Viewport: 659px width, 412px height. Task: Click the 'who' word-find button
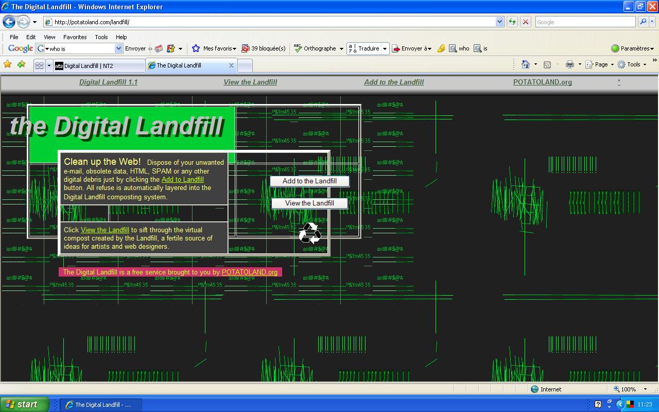click(459, 48)
